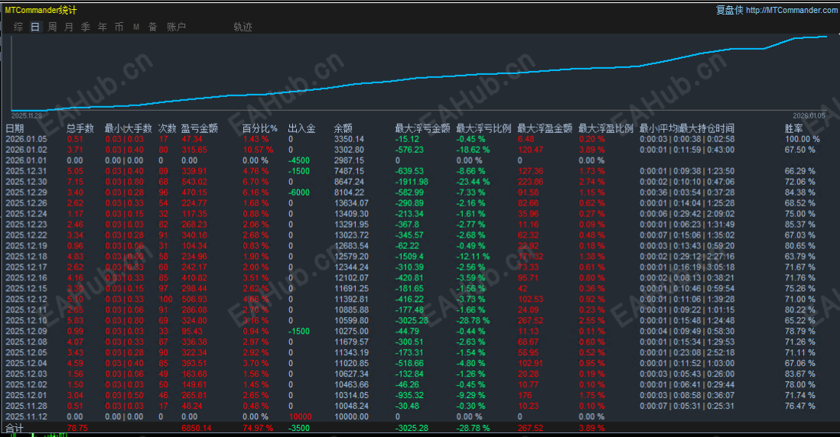Open the 币 currency tab
This screenshot has width=840, height=437.
point(119,27)
